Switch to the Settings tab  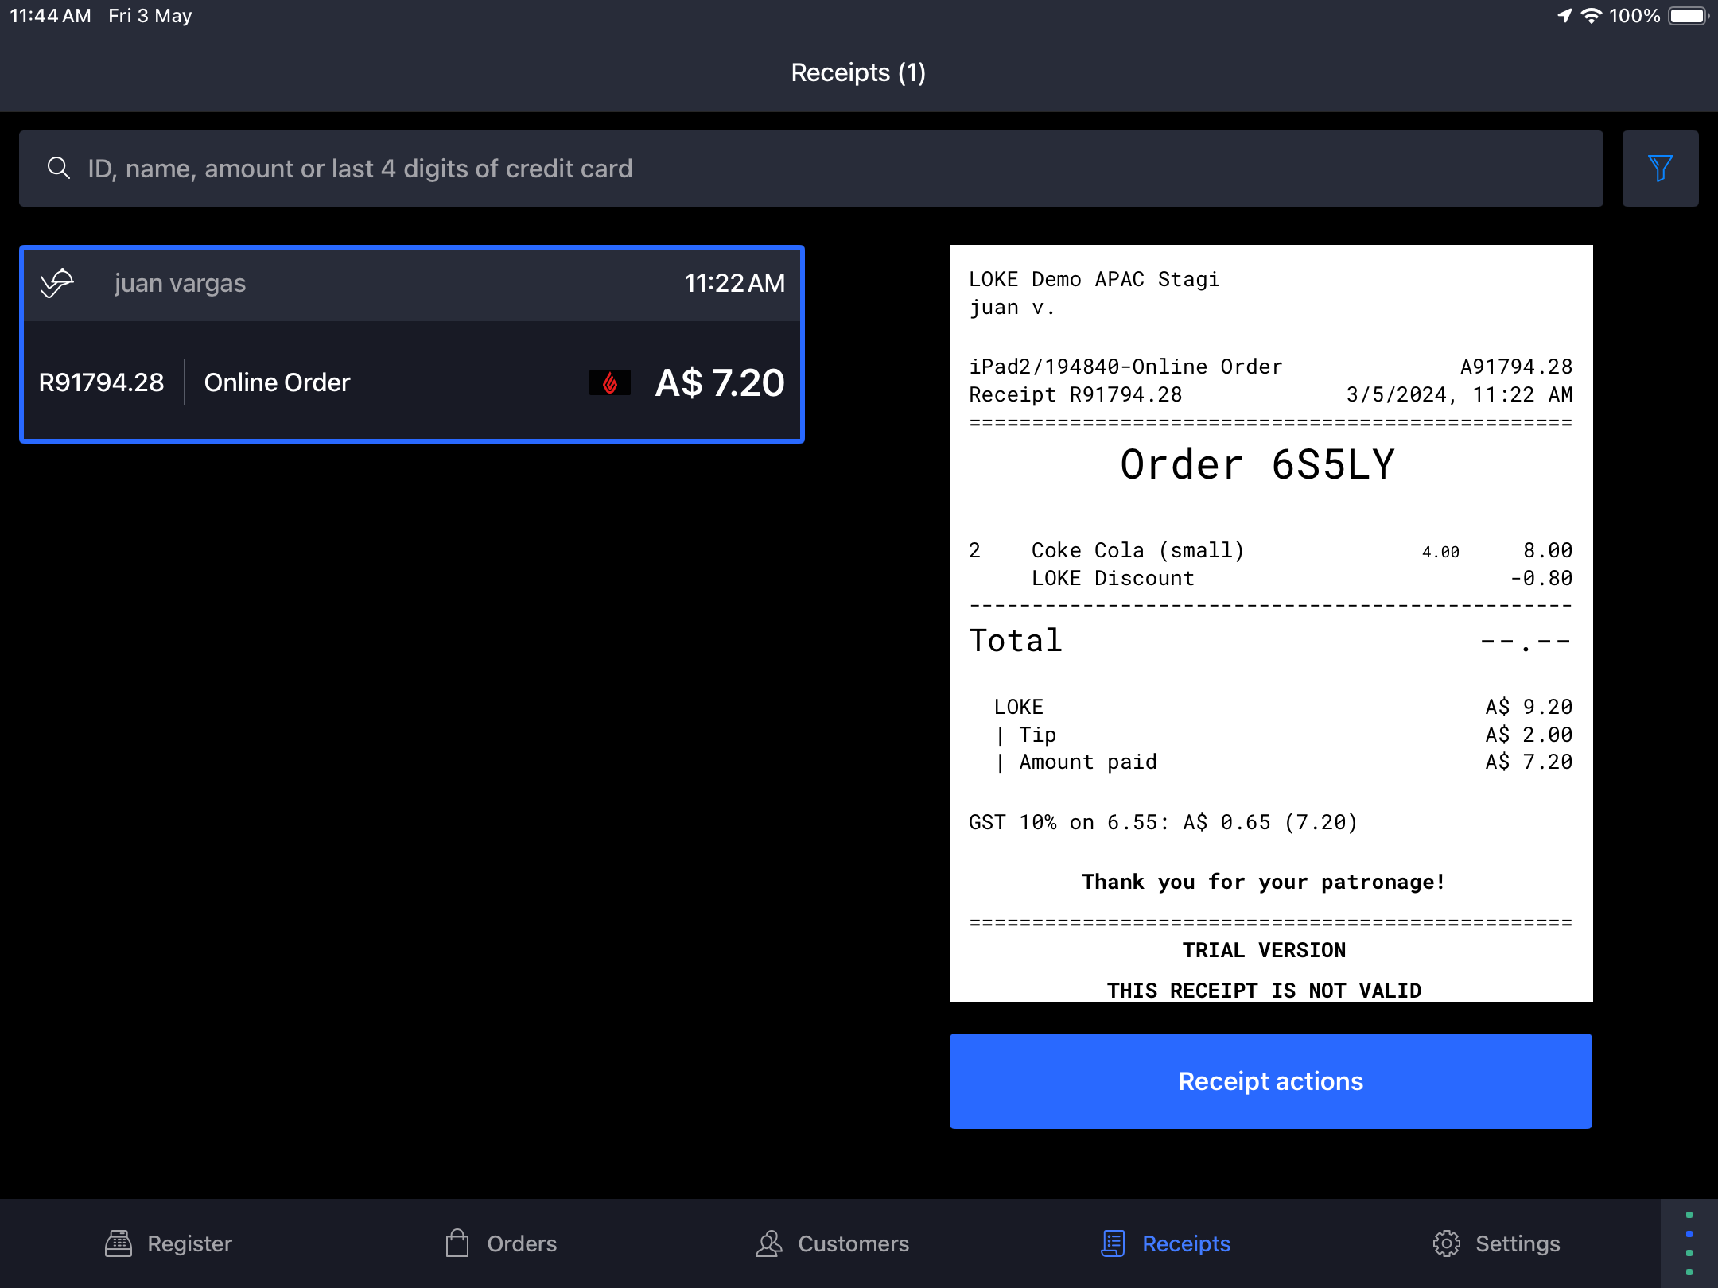tap(1496, 1243)
